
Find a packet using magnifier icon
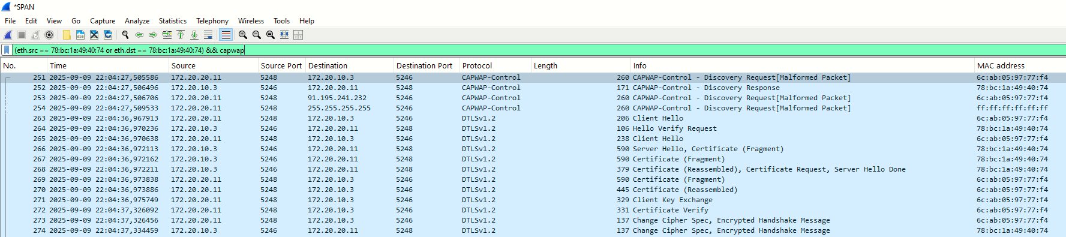(x=125, y=35)
